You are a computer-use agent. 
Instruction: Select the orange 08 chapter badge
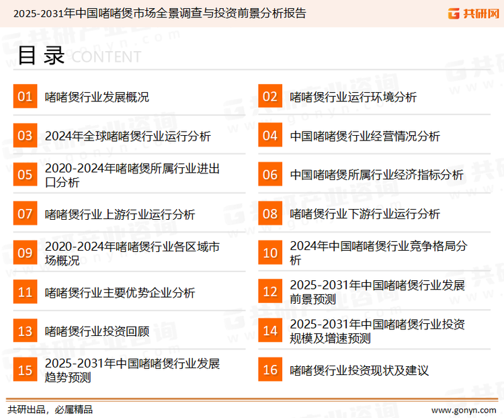(x=270, y=214)
